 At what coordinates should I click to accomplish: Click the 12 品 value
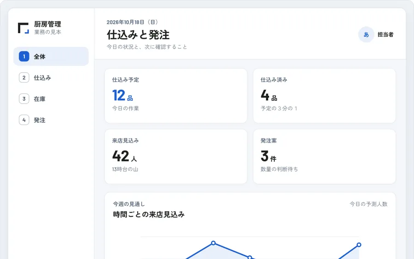tap(122, 95)
